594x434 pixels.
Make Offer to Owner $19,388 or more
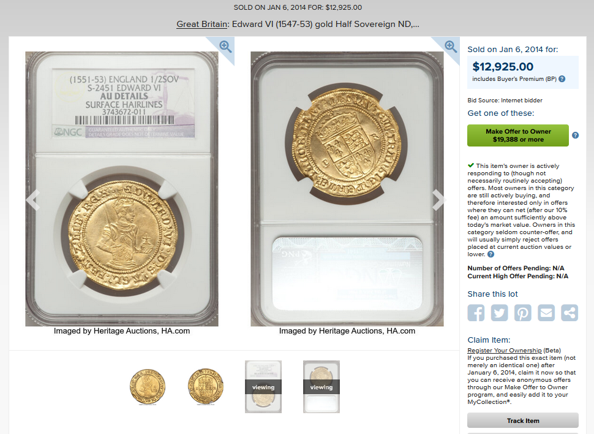[518, 135]
